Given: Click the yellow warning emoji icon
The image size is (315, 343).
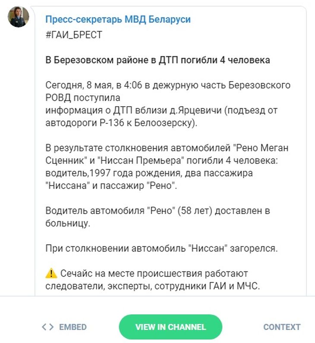Looking at the screenshot, I should 51,273.
